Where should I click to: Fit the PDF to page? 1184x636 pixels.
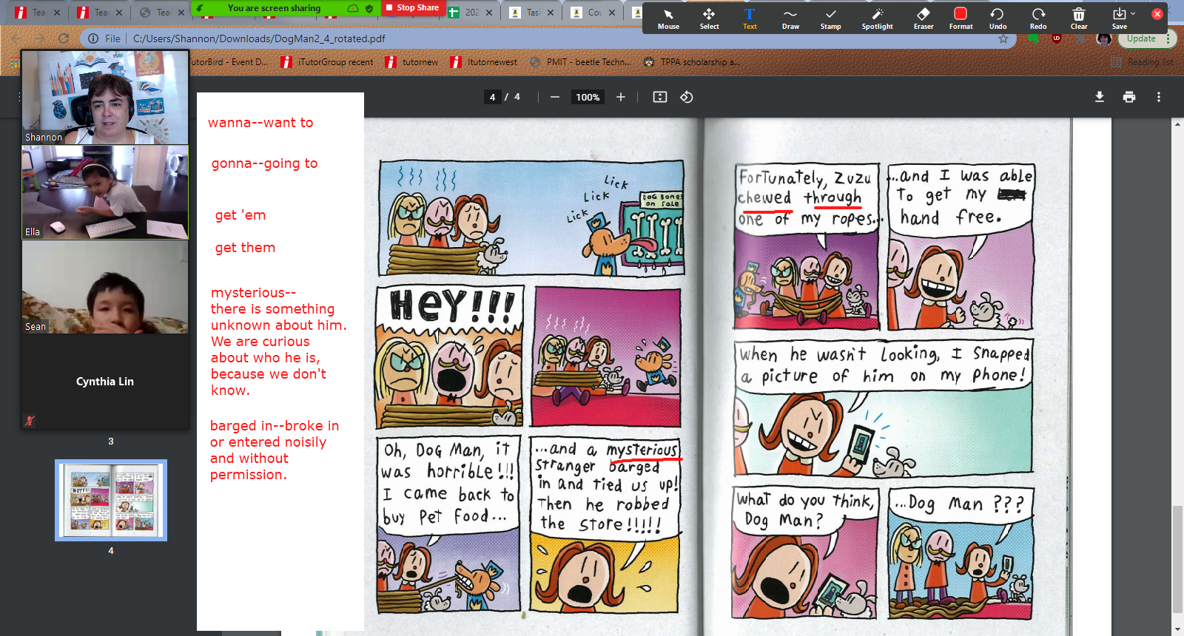pos(660,97)
